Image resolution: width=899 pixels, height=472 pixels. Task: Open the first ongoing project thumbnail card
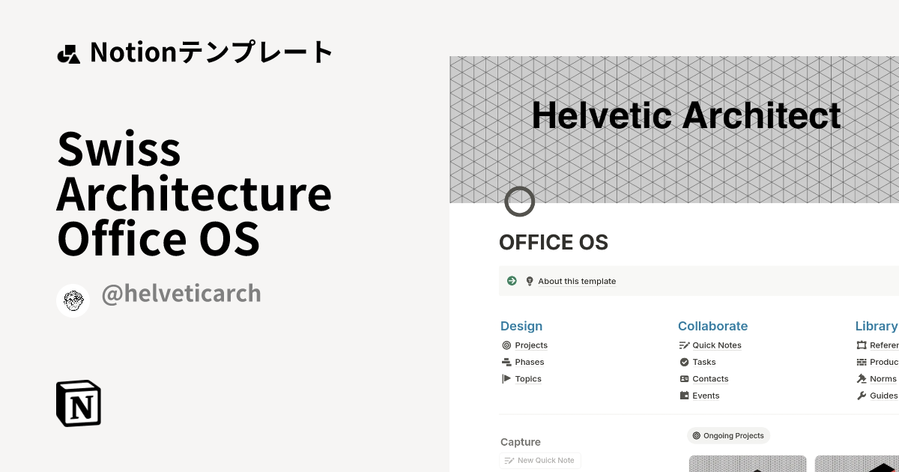(x=747, y=464)
